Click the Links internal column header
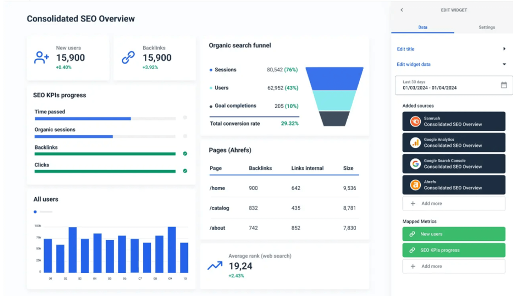 tap(307, 168)
